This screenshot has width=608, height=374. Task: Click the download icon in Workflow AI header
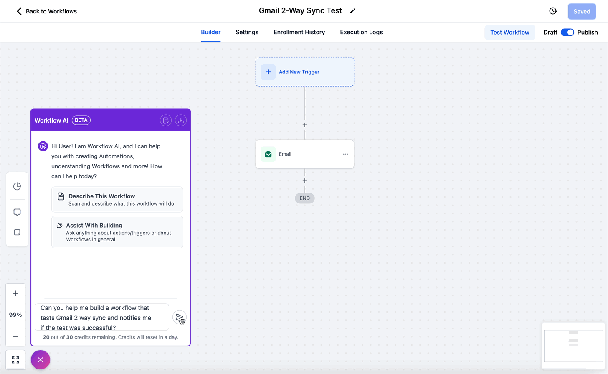(x=180, y=120)
